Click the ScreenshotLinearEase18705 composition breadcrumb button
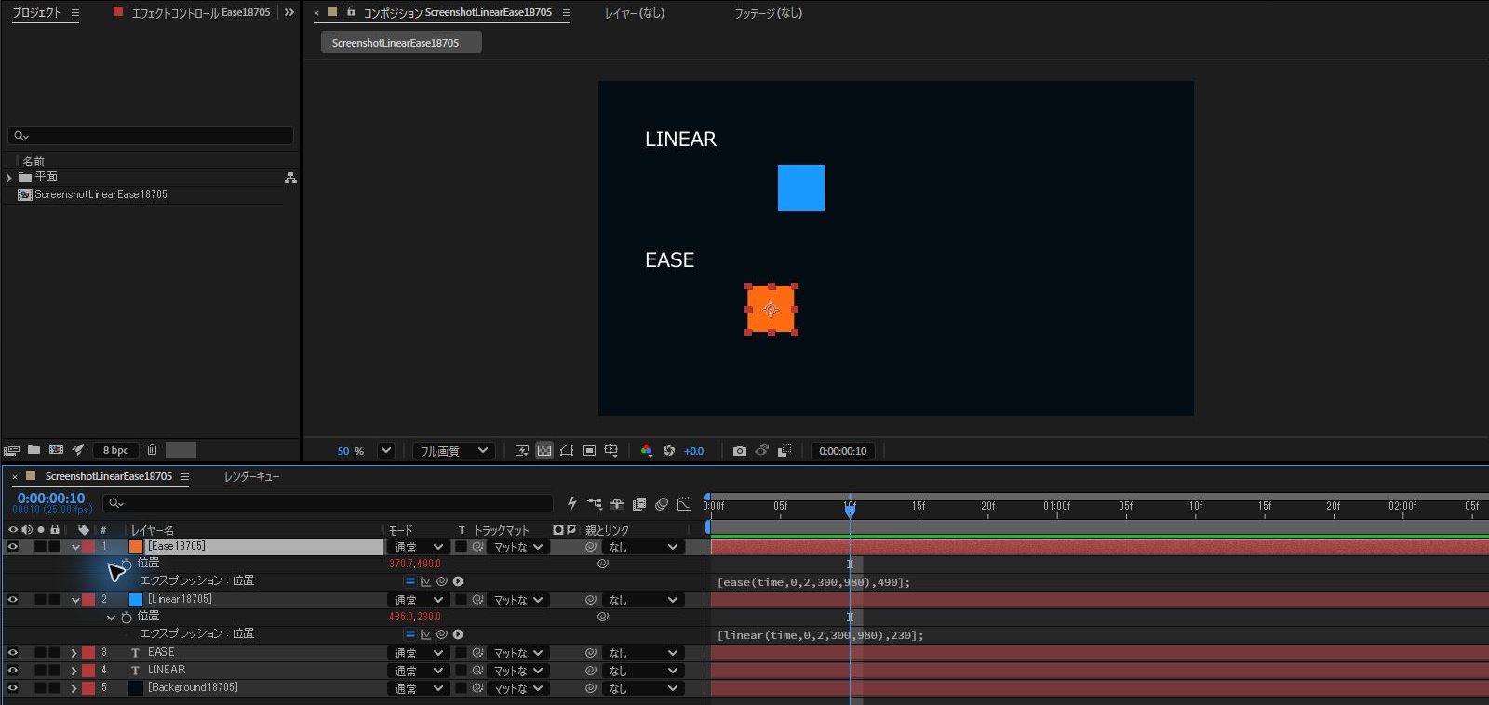This screenshot has height=705, width=1489. pyautogui.click(x=401, y=43)
